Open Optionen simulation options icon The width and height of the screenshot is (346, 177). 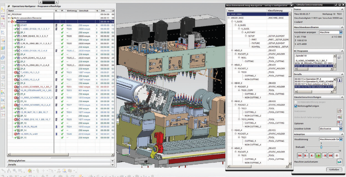339,123
